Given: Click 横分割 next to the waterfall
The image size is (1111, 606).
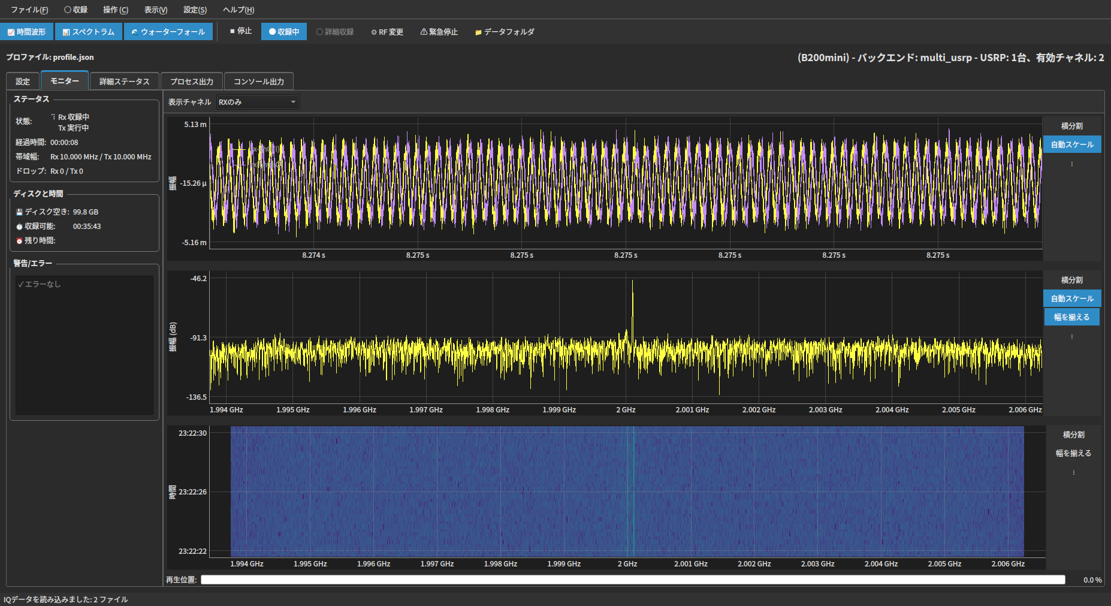Looking at the screenshot, I should [1073, 435].
